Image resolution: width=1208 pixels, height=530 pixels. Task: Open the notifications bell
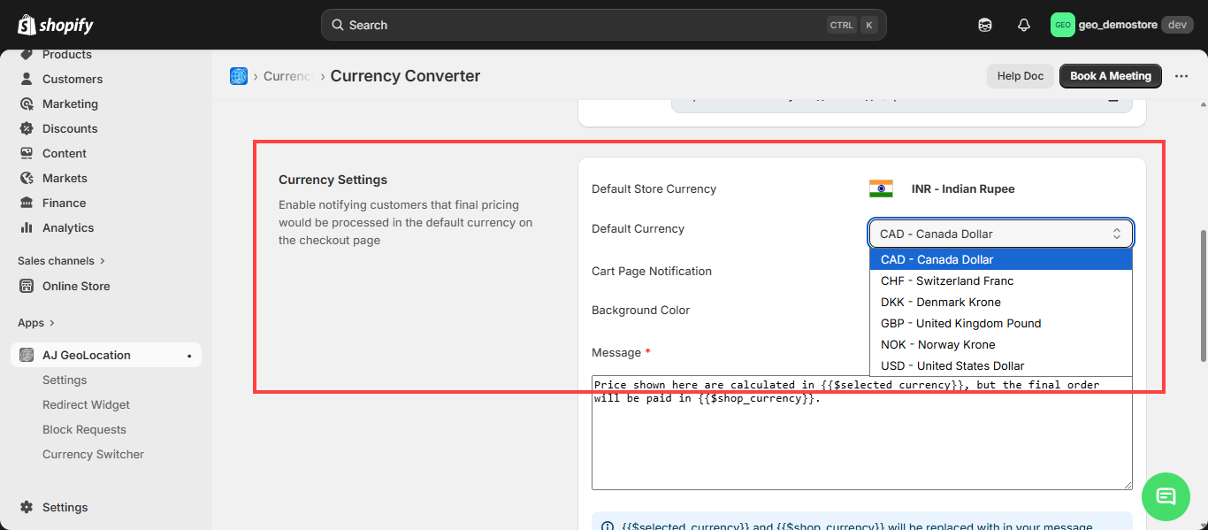coord(1024,25)
